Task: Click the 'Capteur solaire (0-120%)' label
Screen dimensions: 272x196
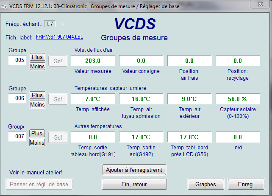Action: click(238, 112)
